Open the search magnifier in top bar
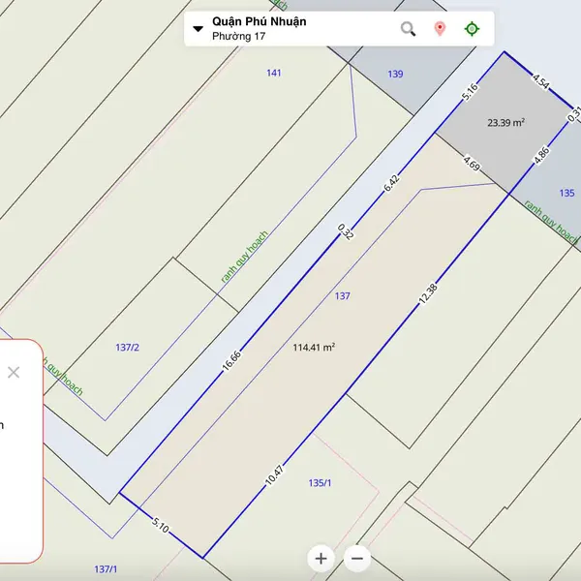 coord(409,29)
